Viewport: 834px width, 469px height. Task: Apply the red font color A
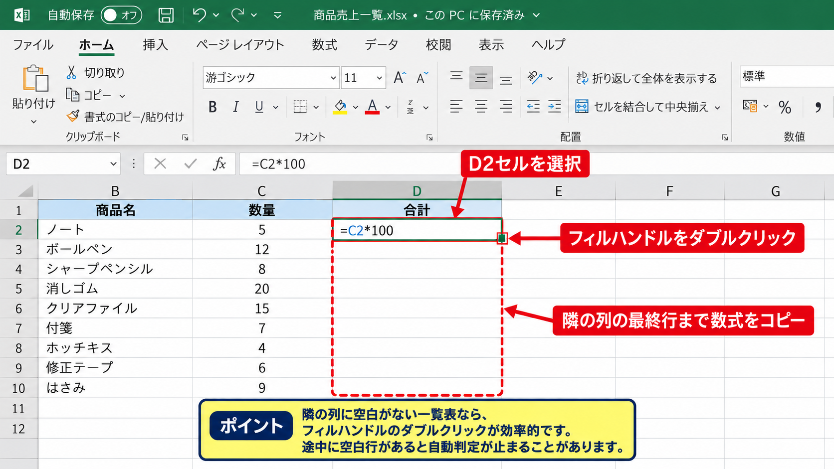372,107
